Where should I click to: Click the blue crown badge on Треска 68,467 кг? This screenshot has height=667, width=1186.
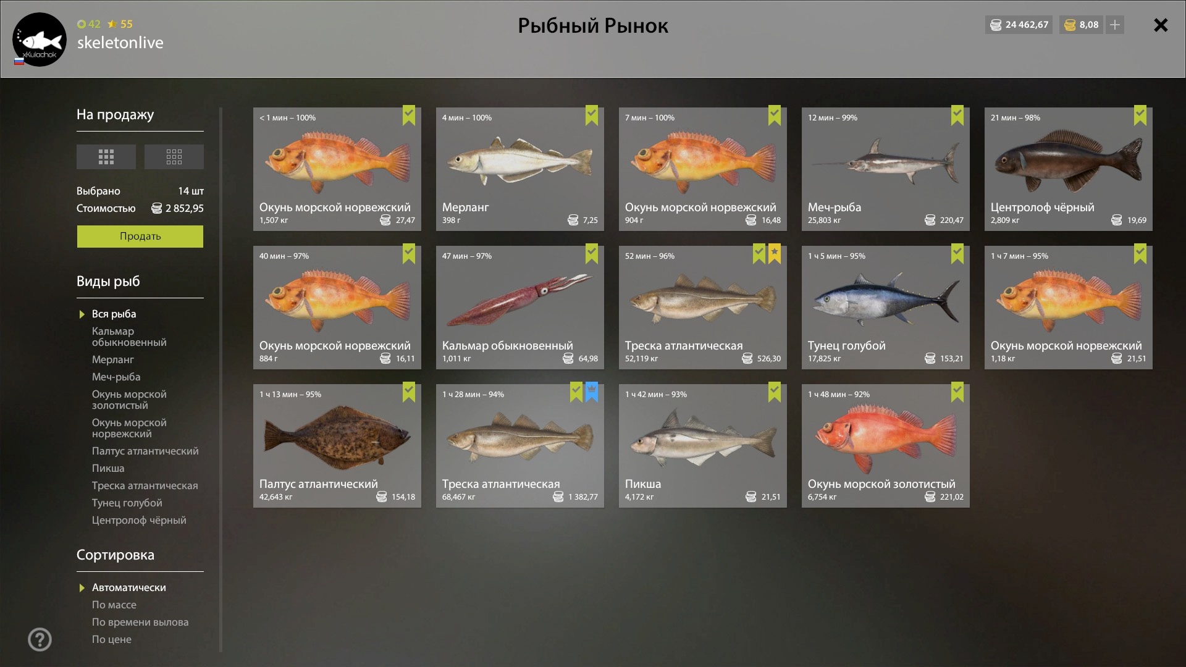(x=592, y=392)
